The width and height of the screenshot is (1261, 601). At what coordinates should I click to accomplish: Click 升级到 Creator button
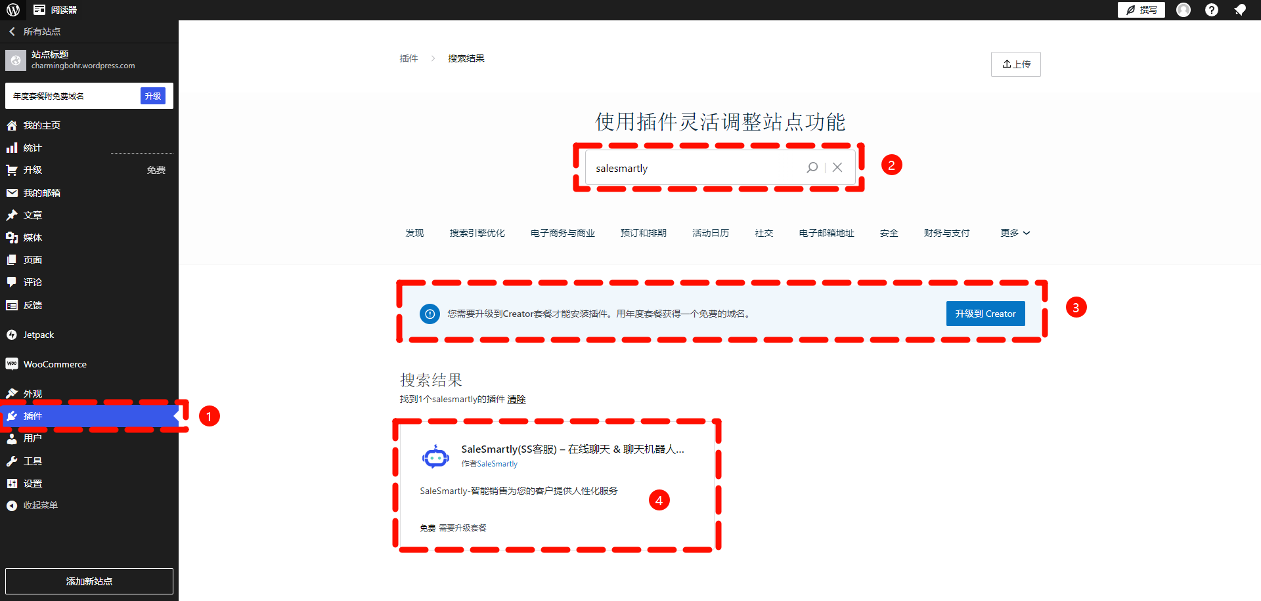(985, 314)
